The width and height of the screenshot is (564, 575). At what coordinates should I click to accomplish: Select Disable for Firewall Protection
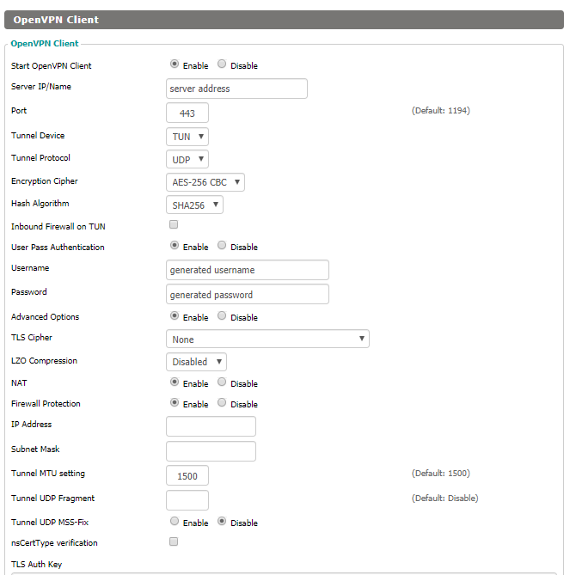(222, 402)
